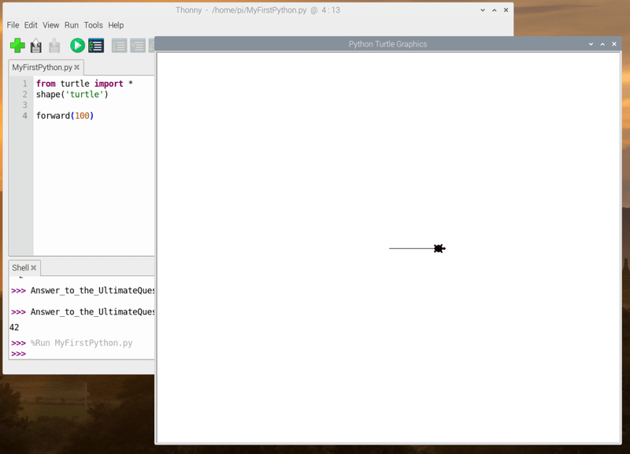Minimize the Thonny window

pyautogui.click(x=483, y=10)
